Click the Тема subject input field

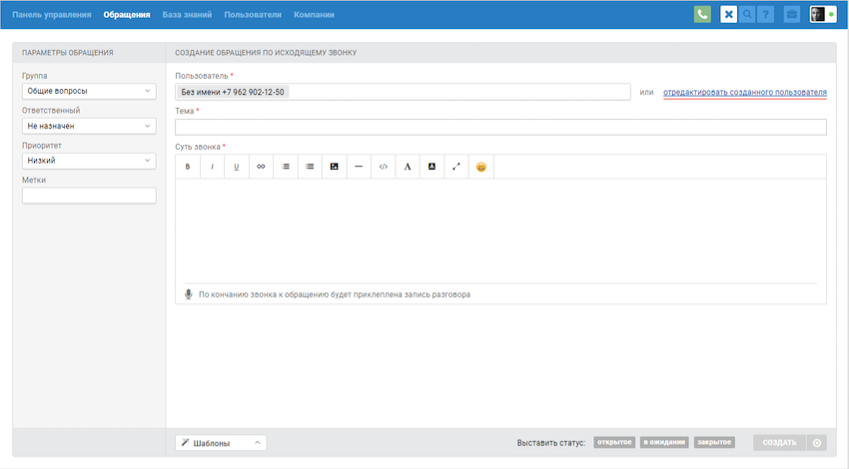click(500, 127)
